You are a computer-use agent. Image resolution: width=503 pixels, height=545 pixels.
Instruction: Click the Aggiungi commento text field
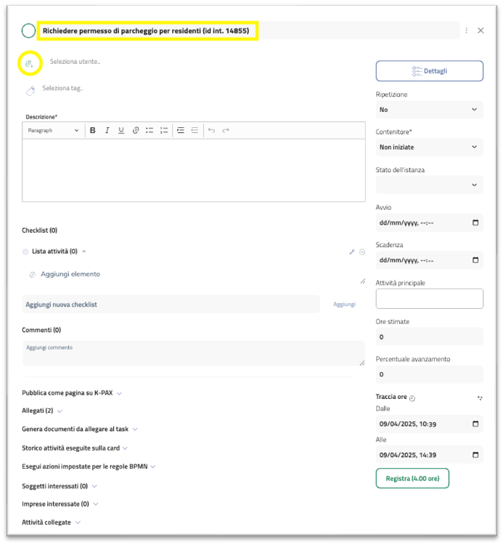[x=193, y=353]
